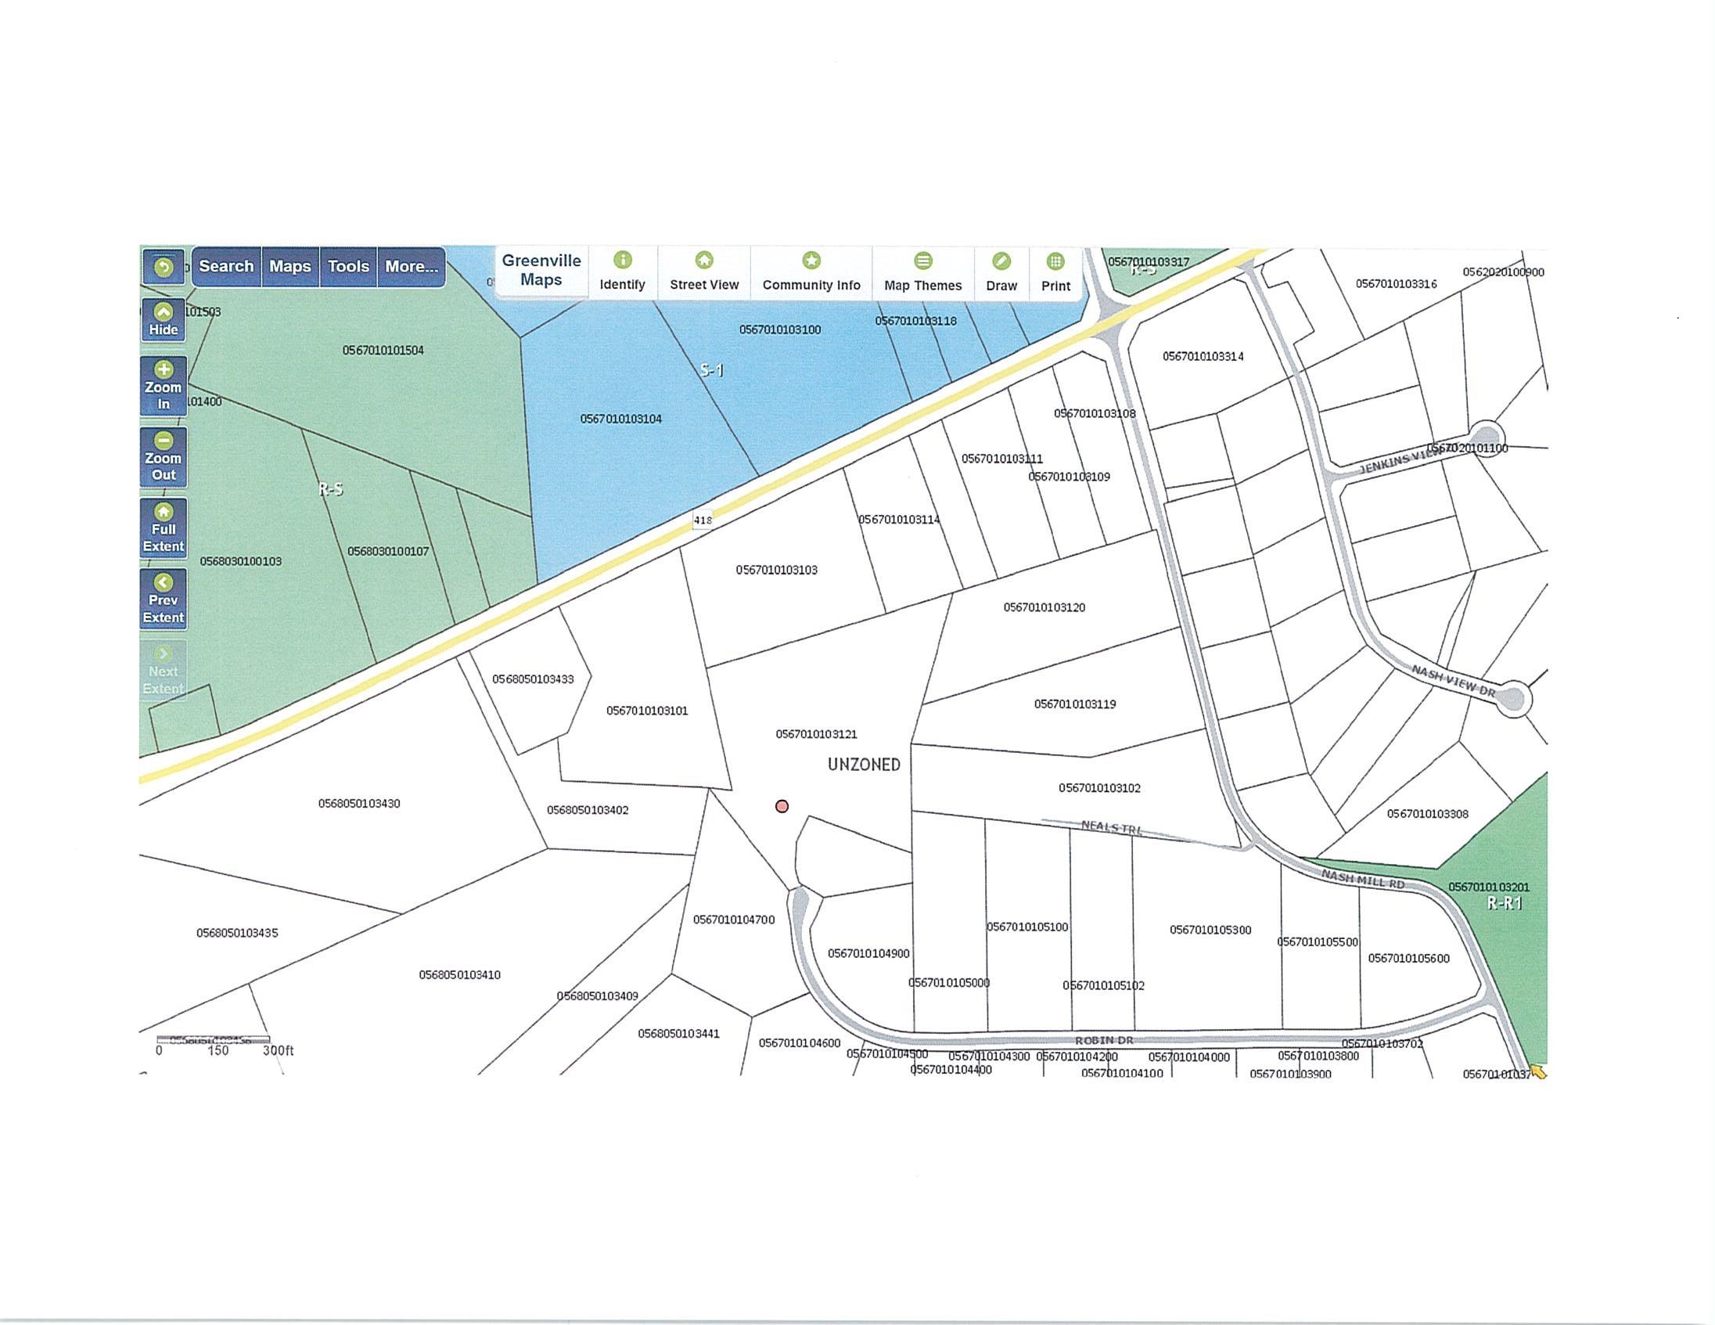Select parcel 0567010103104 in blue zone
Image resolution: width=1715 pixels, height=1325 pixels.
click(x=621, y=419)
